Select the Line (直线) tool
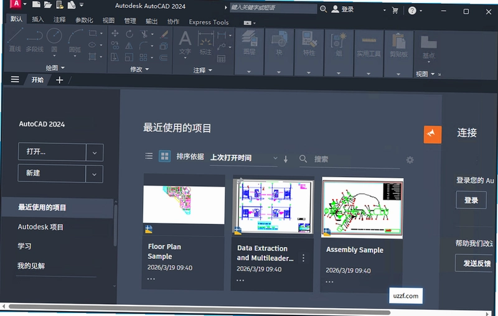 click(15, 40)
